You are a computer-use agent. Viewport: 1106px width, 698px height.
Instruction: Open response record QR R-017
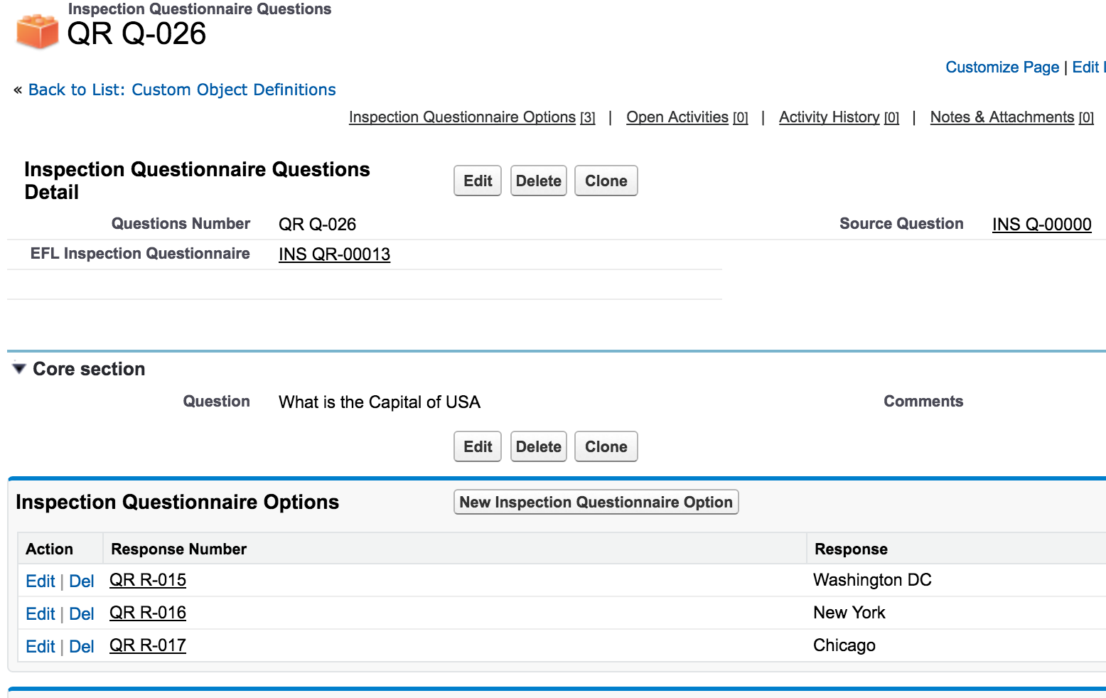(148, 645)
